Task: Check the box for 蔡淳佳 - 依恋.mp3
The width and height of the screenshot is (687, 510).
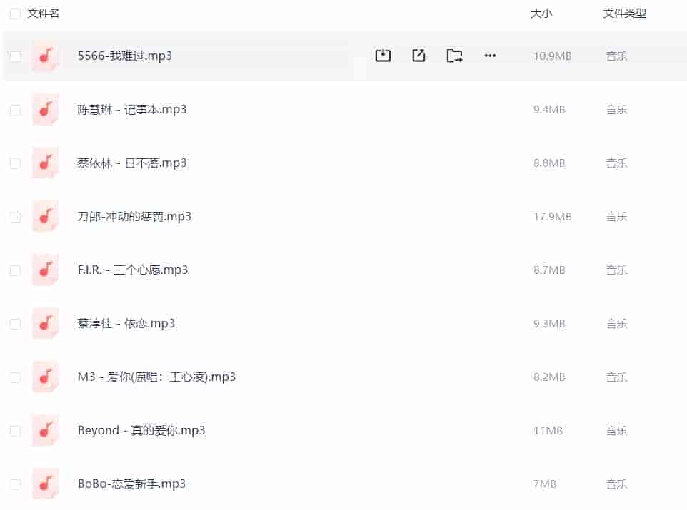Action: [x=15, y=324]
